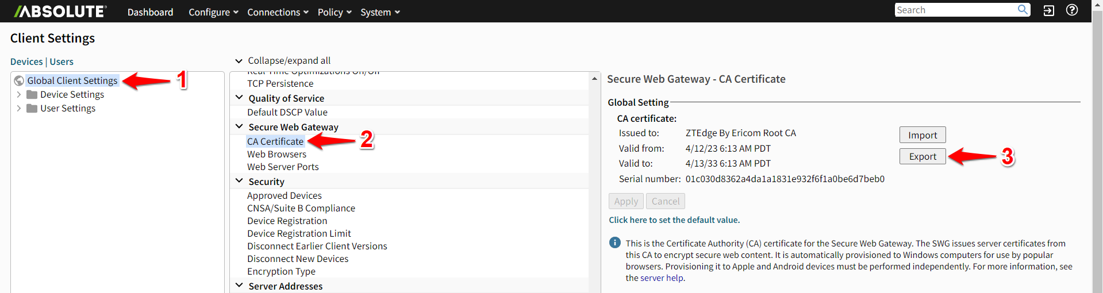The image size is (1103, 293).
Task: Select the TCP Persistence setting
Action: (280, 84)
